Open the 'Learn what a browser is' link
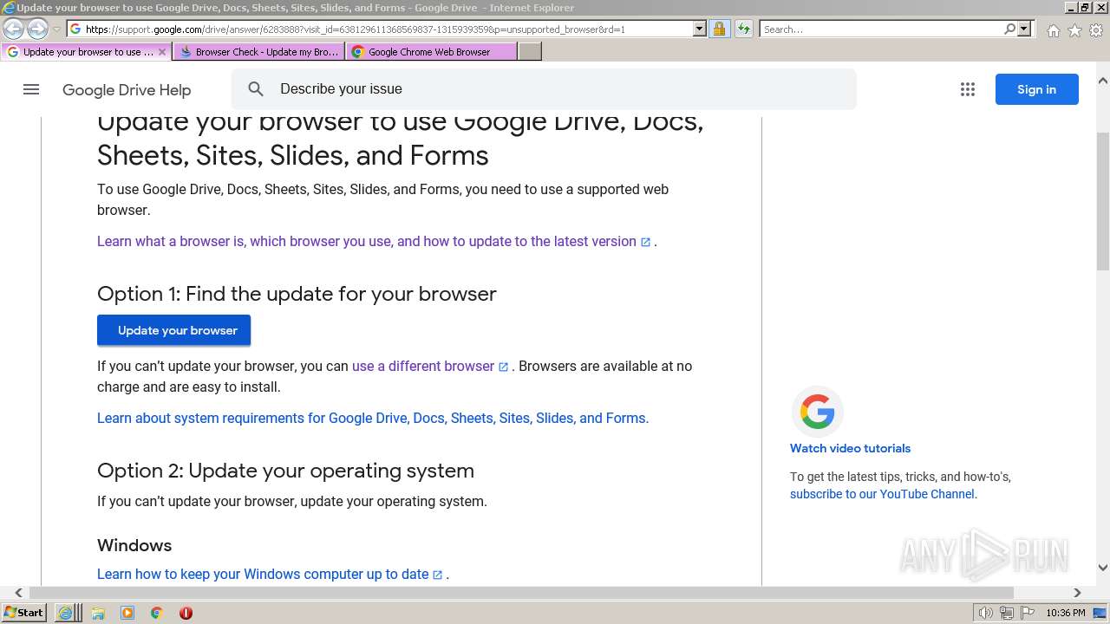 point(374,241)
